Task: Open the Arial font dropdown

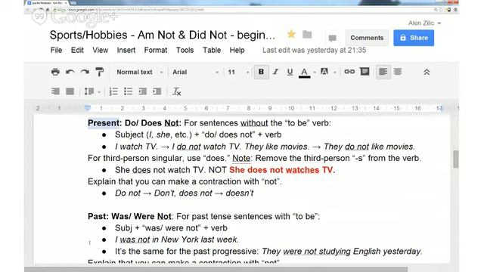Action: [x=196, y=73]
